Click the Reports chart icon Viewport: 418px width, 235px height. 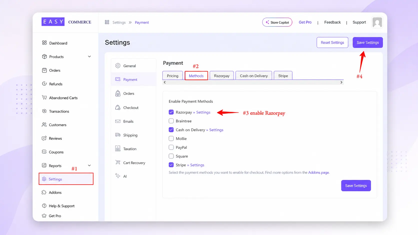point(44,165)
